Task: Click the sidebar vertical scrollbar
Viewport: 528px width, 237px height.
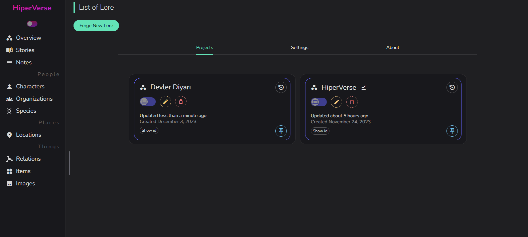Action: pyautogui.click(x=70, y=163)
